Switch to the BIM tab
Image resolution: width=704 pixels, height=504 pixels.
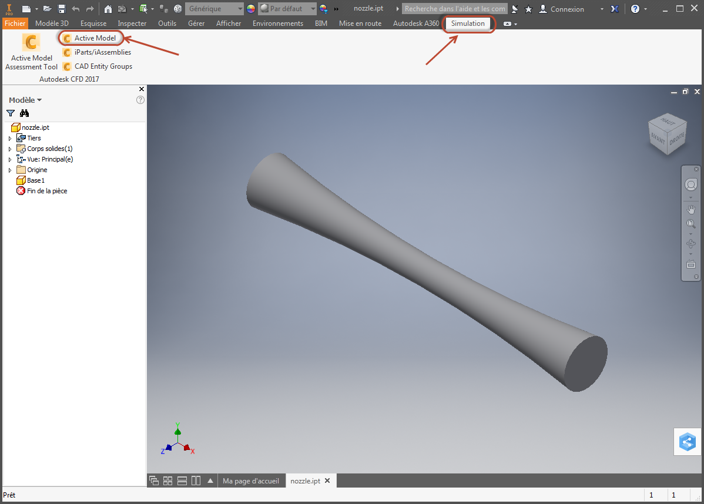(x=321, y=23)
